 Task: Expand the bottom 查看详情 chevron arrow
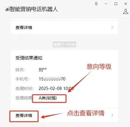pos(112,115)
